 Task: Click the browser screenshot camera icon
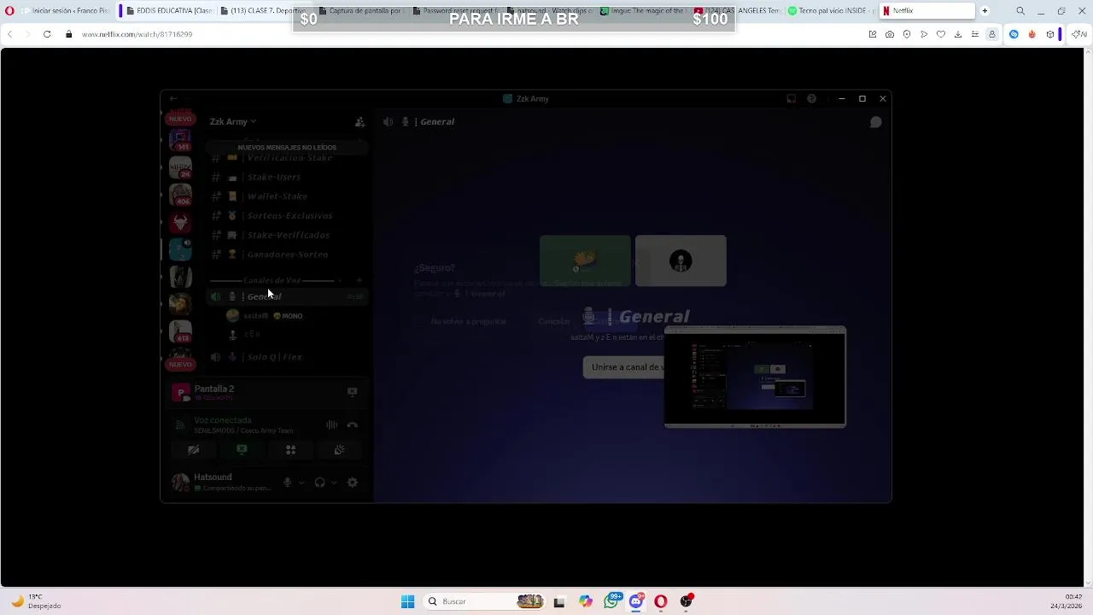[890, 34]
